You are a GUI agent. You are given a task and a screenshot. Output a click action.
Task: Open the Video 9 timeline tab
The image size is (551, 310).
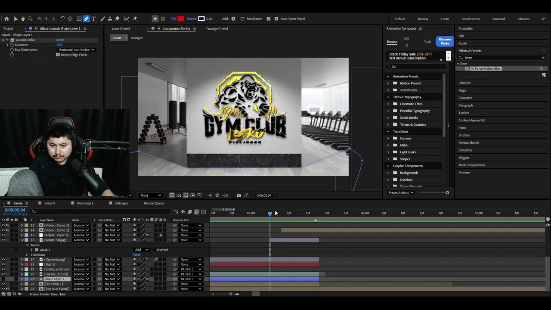tap(50, 203)
